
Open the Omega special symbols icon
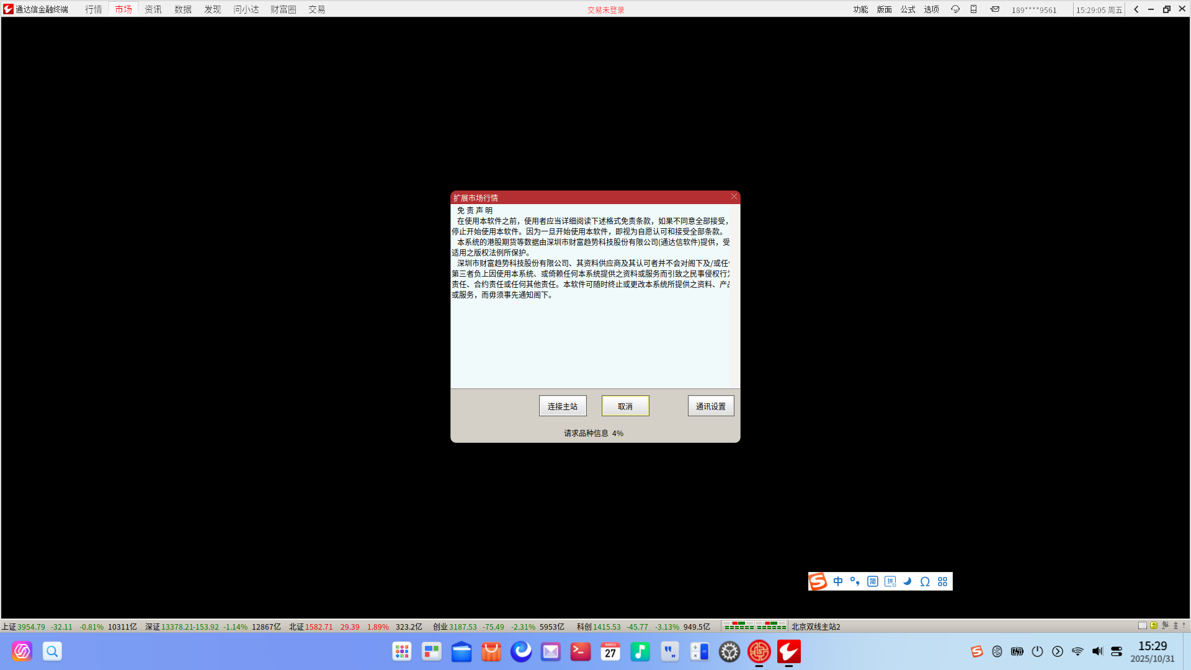925,581
